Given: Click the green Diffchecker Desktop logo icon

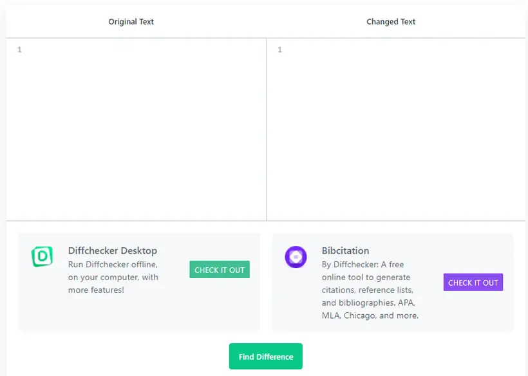Looking at the screenshot, I should 42,256.
